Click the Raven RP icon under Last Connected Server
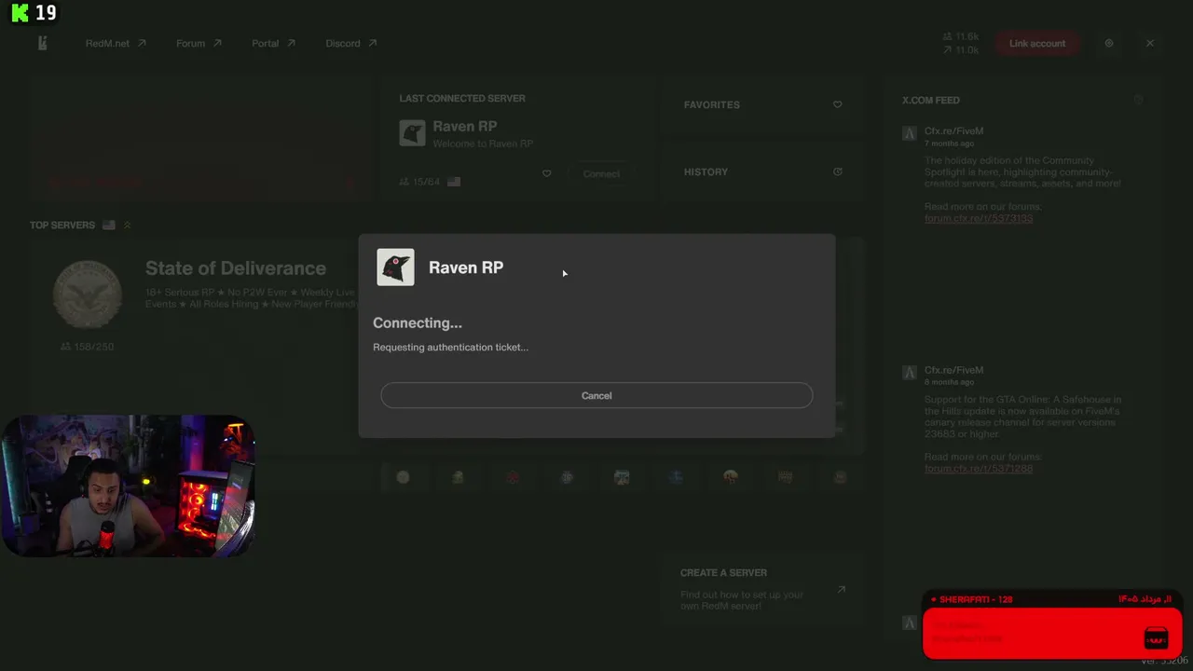1193x671 pixels. [412, 133]
